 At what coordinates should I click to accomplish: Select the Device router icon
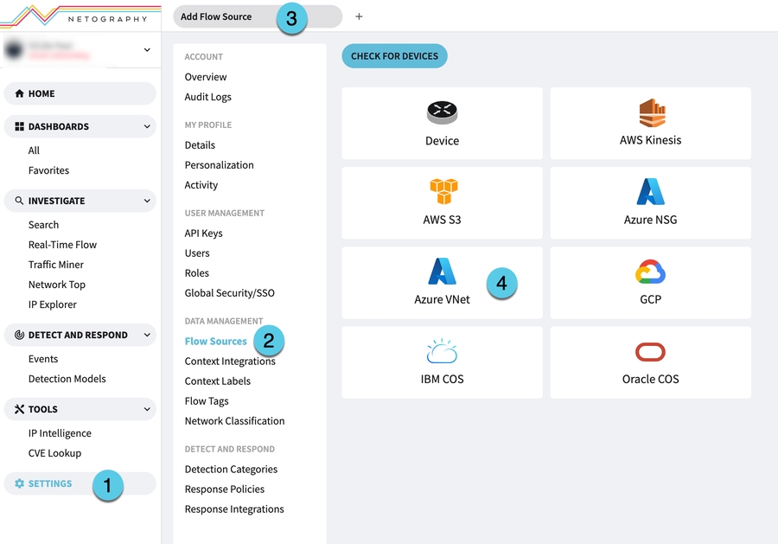click(442, 112)
